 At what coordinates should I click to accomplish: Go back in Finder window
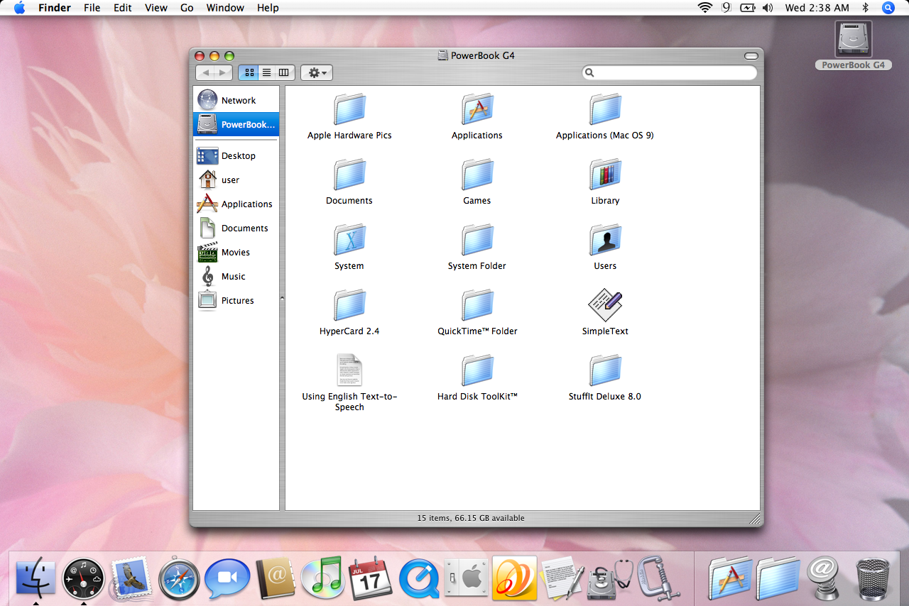coord(205,72)
